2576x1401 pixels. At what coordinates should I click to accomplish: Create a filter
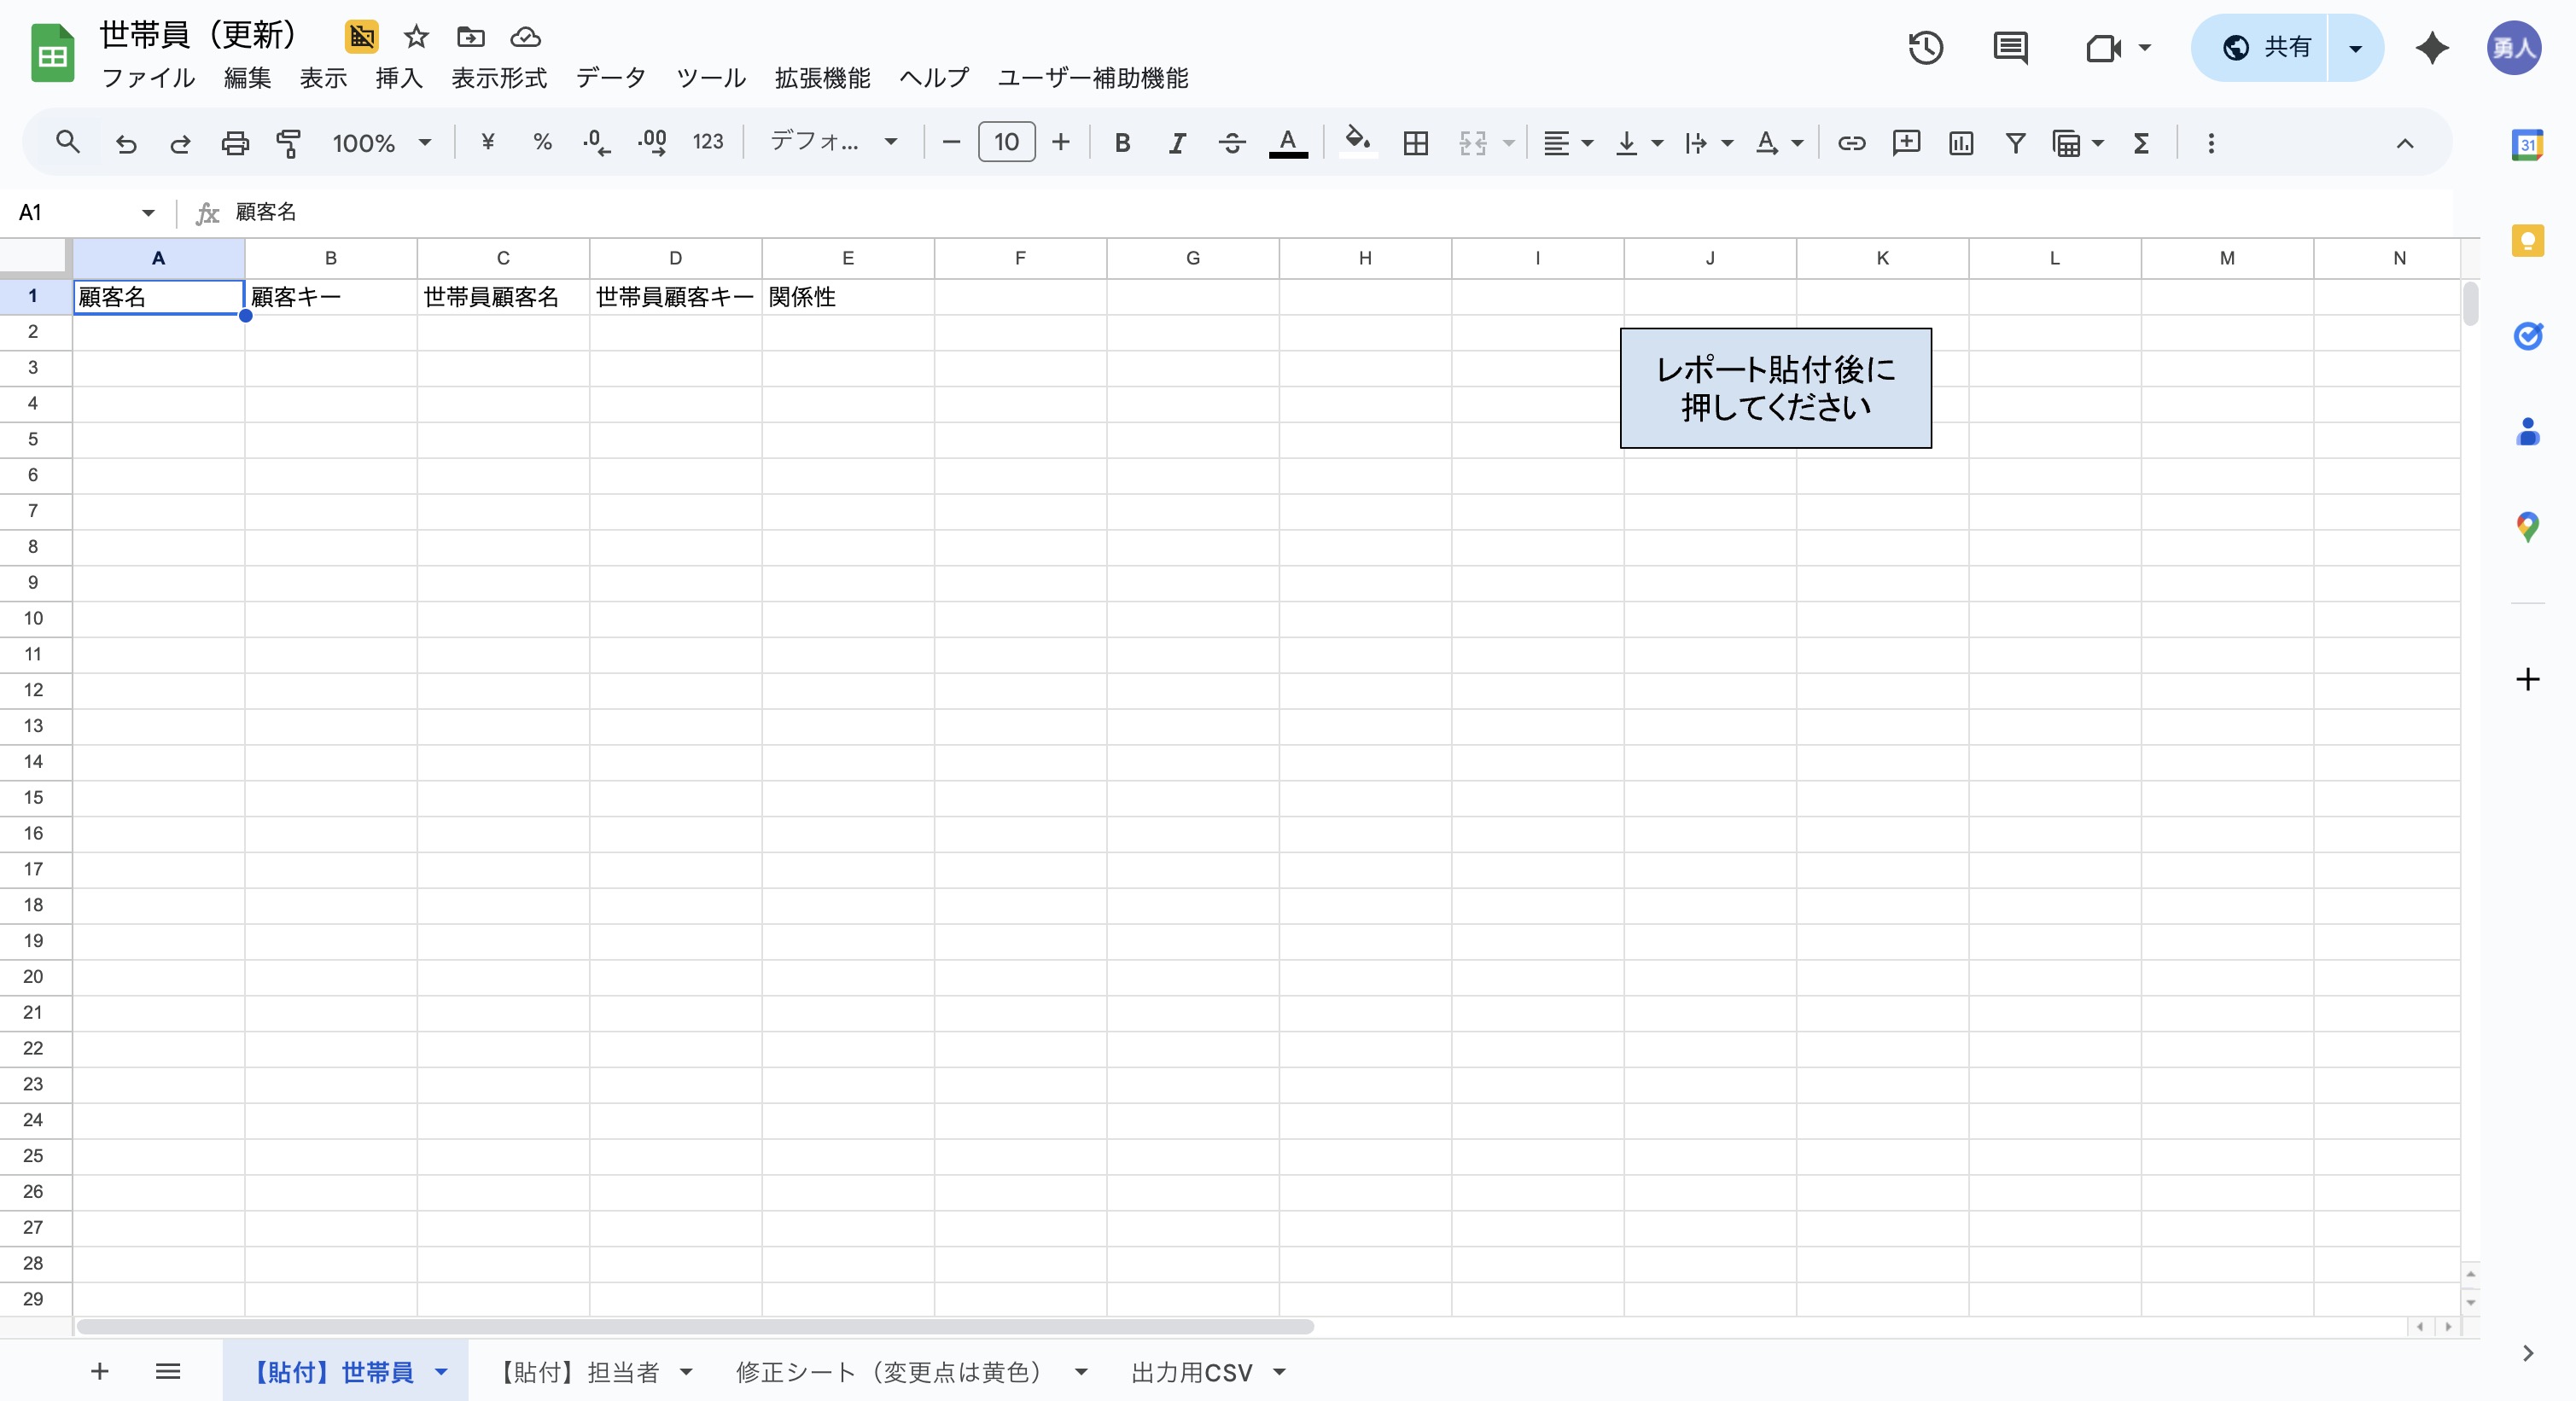coord(2015,142)
